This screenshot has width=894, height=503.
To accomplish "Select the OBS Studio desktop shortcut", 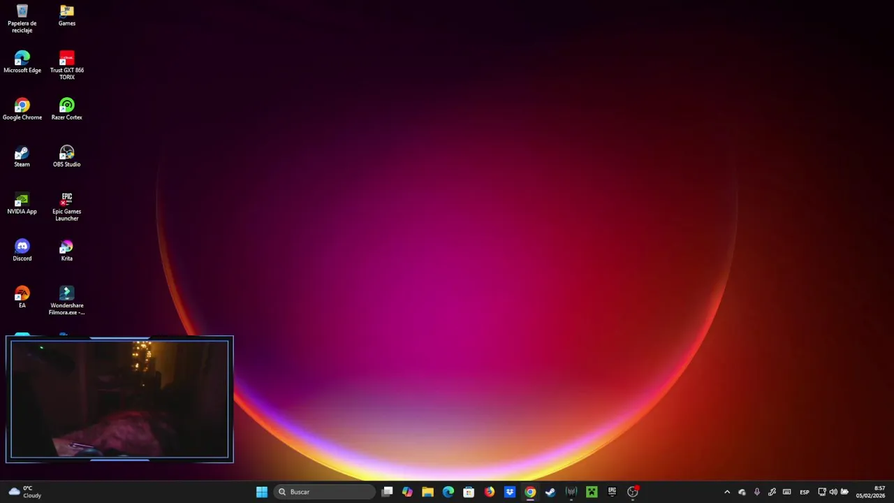I will point(67,156).
